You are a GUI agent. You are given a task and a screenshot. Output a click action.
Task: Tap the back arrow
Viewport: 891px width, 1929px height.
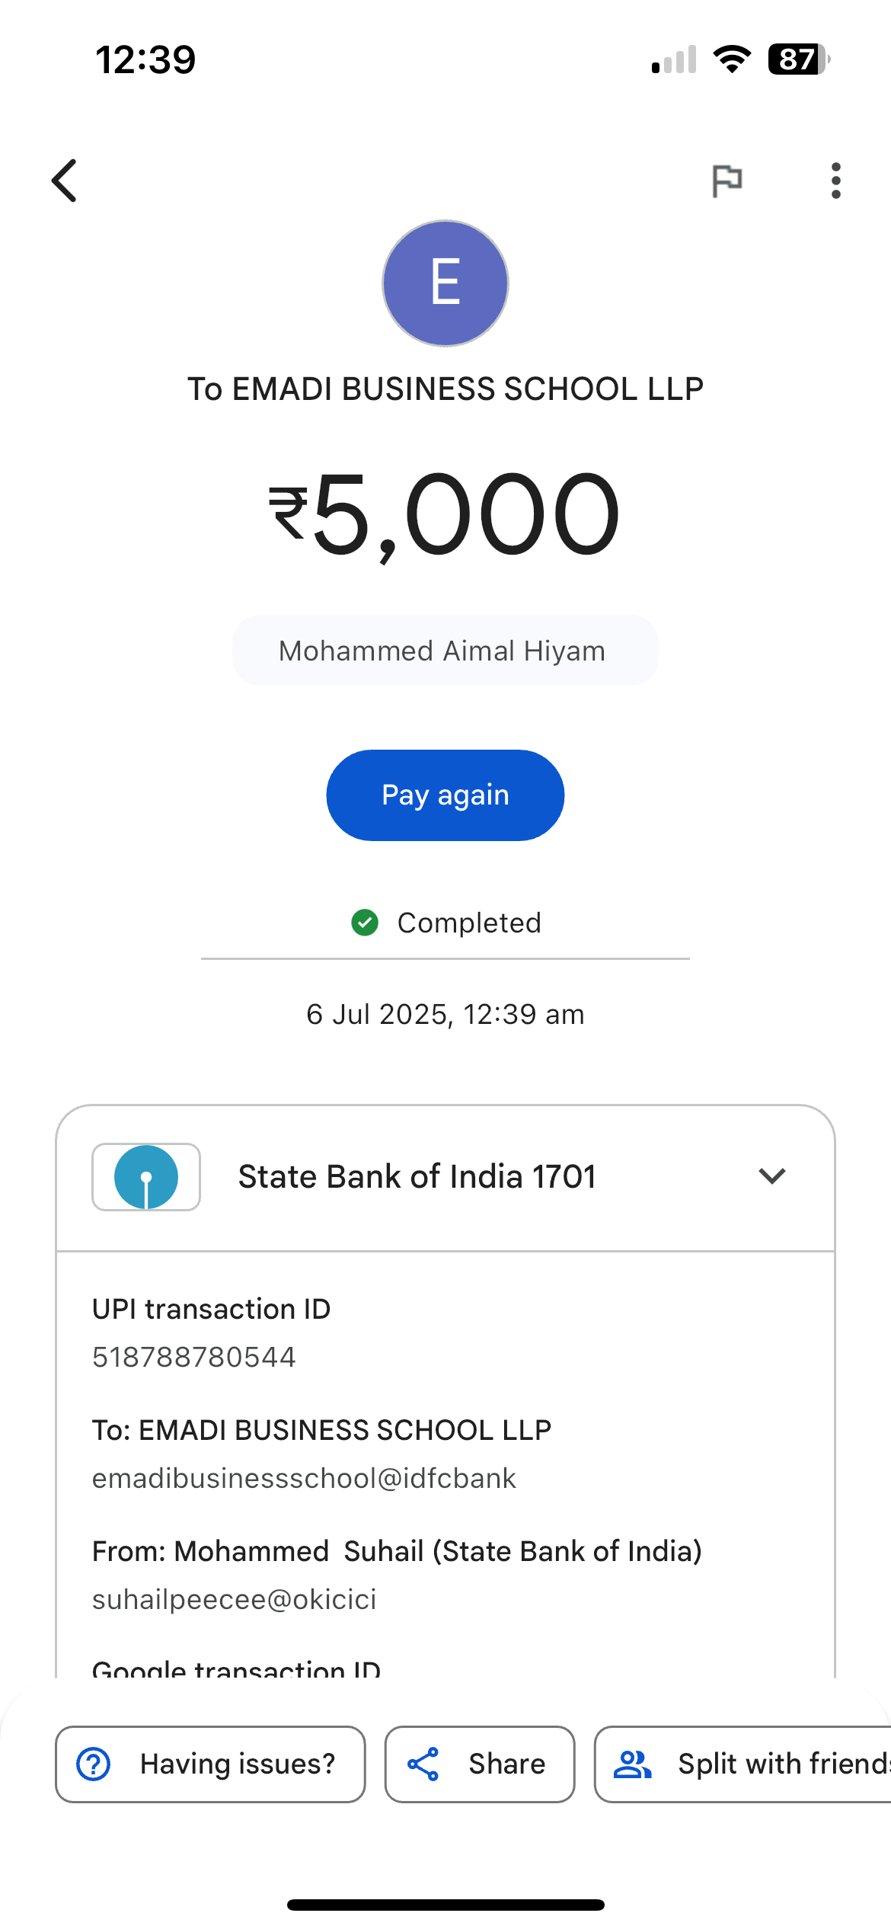(x=65, y=181)
